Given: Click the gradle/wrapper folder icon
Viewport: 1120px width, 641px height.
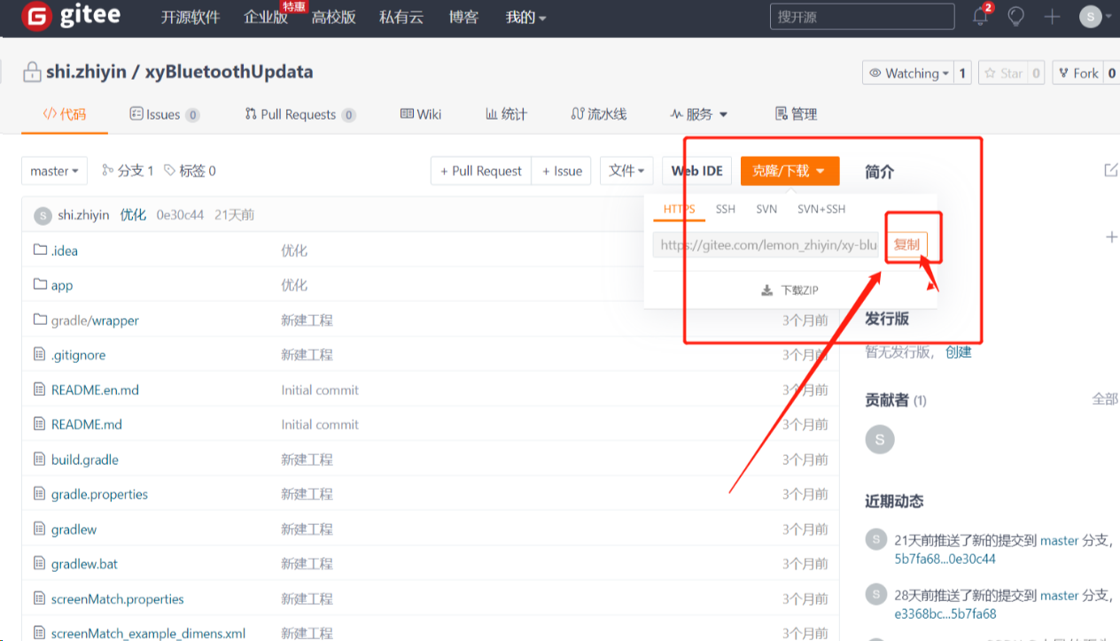Looking at the screenshot, I should coord(40,320).
